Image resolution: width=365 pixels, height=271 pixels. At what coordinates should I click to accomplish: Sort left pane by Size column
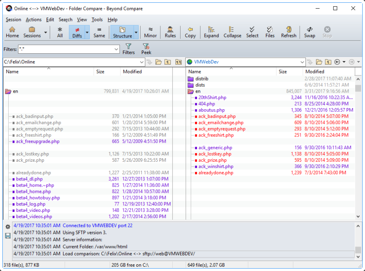coord(100,71)
